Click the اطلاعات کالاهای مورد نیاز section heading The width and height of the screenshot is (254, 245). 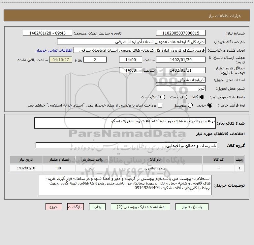(x=220, y=134)
